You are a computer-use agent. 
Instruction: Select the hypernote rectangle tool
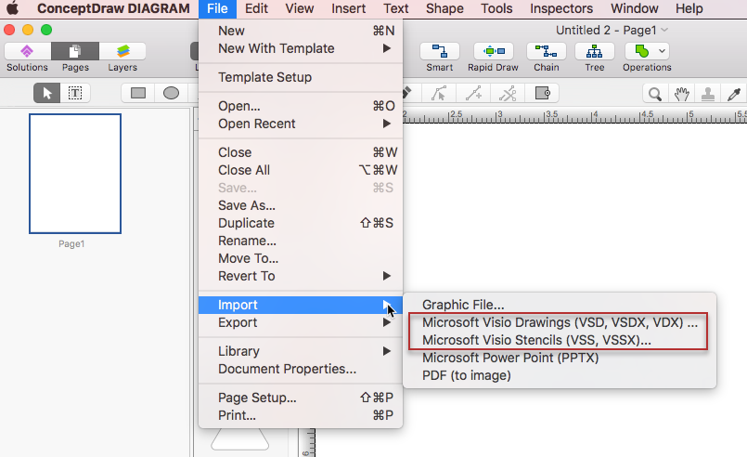[x=542, y=93]
